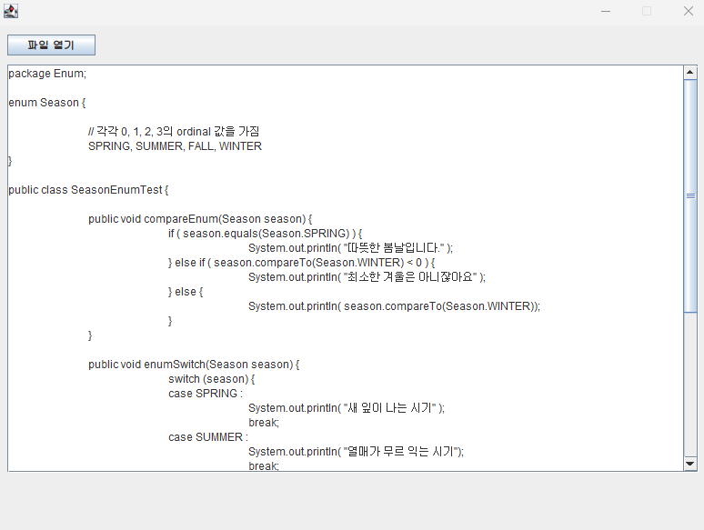704x530 pixels.
Task: Click the println line with 새 잎이 나는 시기
Action: click(347, 408)
